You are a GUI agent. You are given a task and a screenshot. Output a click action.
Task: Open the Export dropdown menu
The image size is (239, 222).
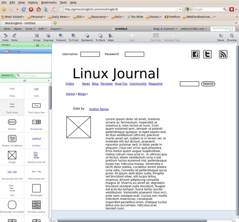(x=57, y=29)
